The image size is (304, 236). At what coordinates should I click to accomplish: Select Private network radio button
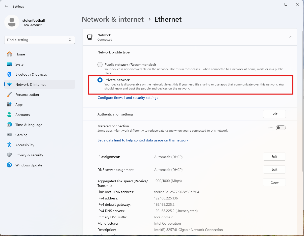[100, 80]
